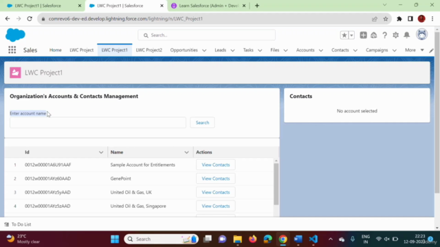This screenshot has height=247, width=440.
Task: Switch to the LWC Project tab
Action: [x=81, y=50]
